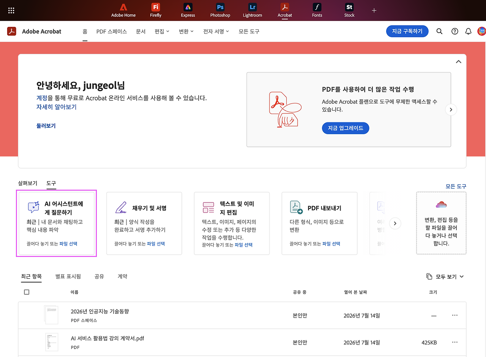Show next promo card with arrow

pyautogui.click(x=451, y=110)
